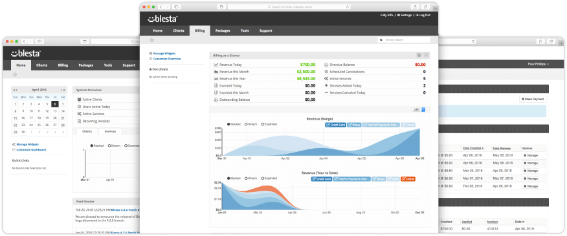Image resolution: width=567 pixels, height=236 pixels.
Task: Click Active Clients people icon in Home window
Action: [79, 100]
